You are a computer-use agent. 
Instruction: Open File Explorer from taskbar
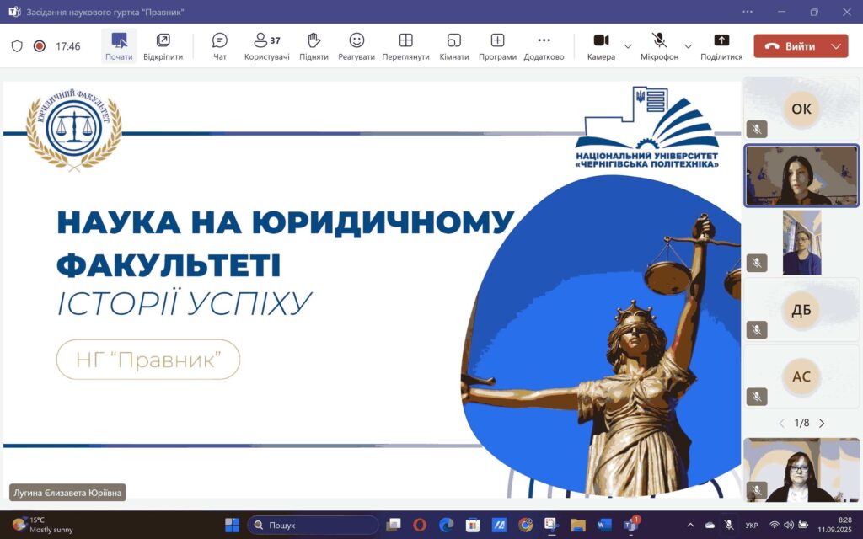point(578,526)
